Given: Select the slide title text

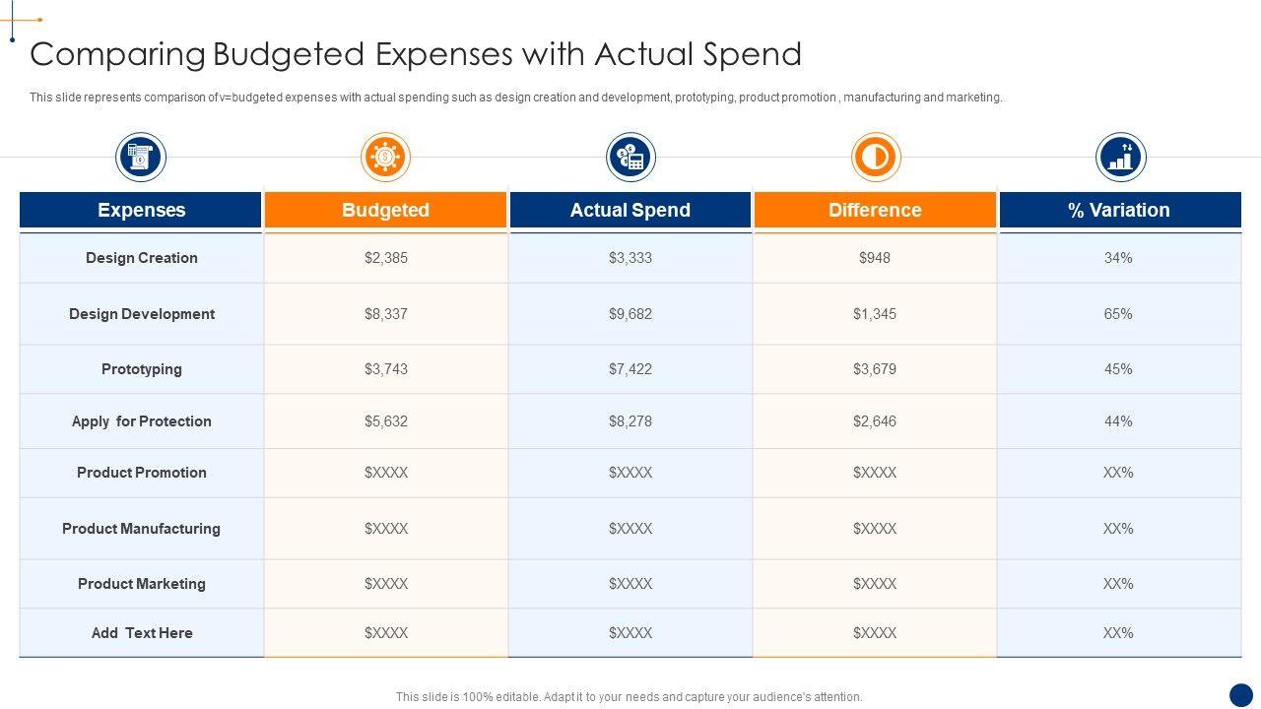Looking at the screenshot, I should [416, 54].
